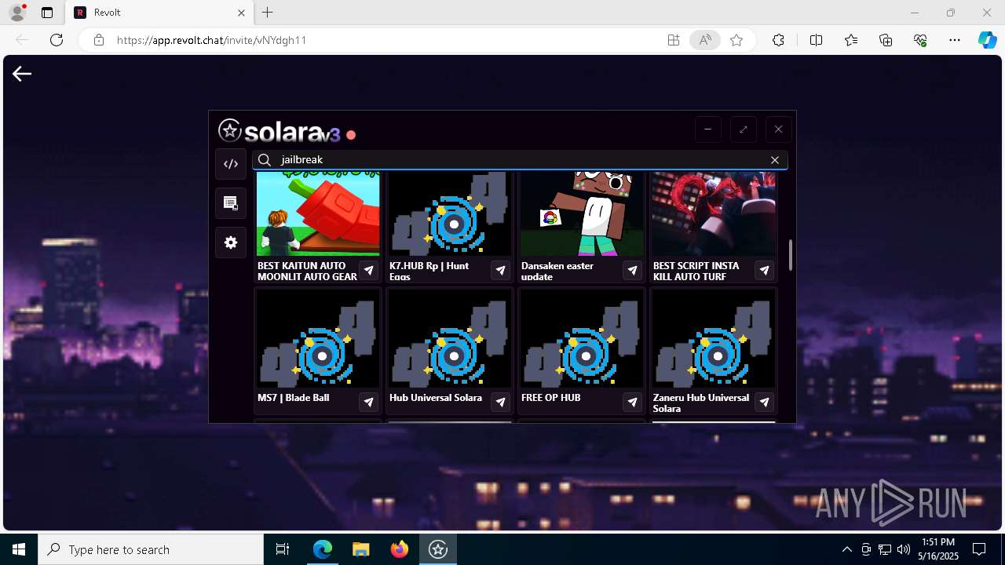The width and height of the screenshot is (1005, 565).
Task: Execute Zaneru Hub Universal Solara script
Action: (x=765, y=403)
